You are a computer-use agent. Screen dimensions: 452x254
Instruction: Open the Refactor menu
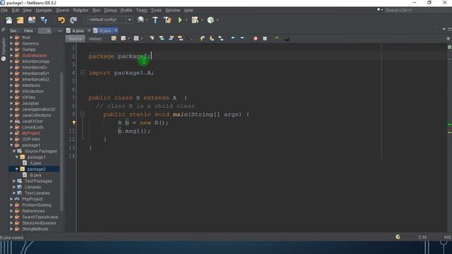point(81,10)
